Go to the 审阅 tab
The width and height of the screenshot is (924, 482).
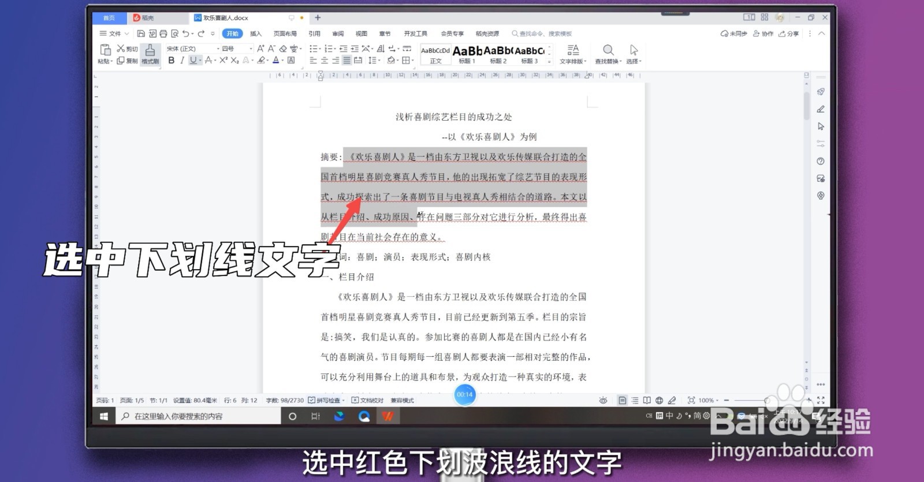(x=338, y=33)
